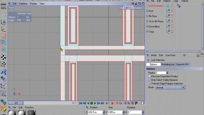The image size is (204, 115).
Task: Click the Radius input field
Action: click(x=161, y=73)
